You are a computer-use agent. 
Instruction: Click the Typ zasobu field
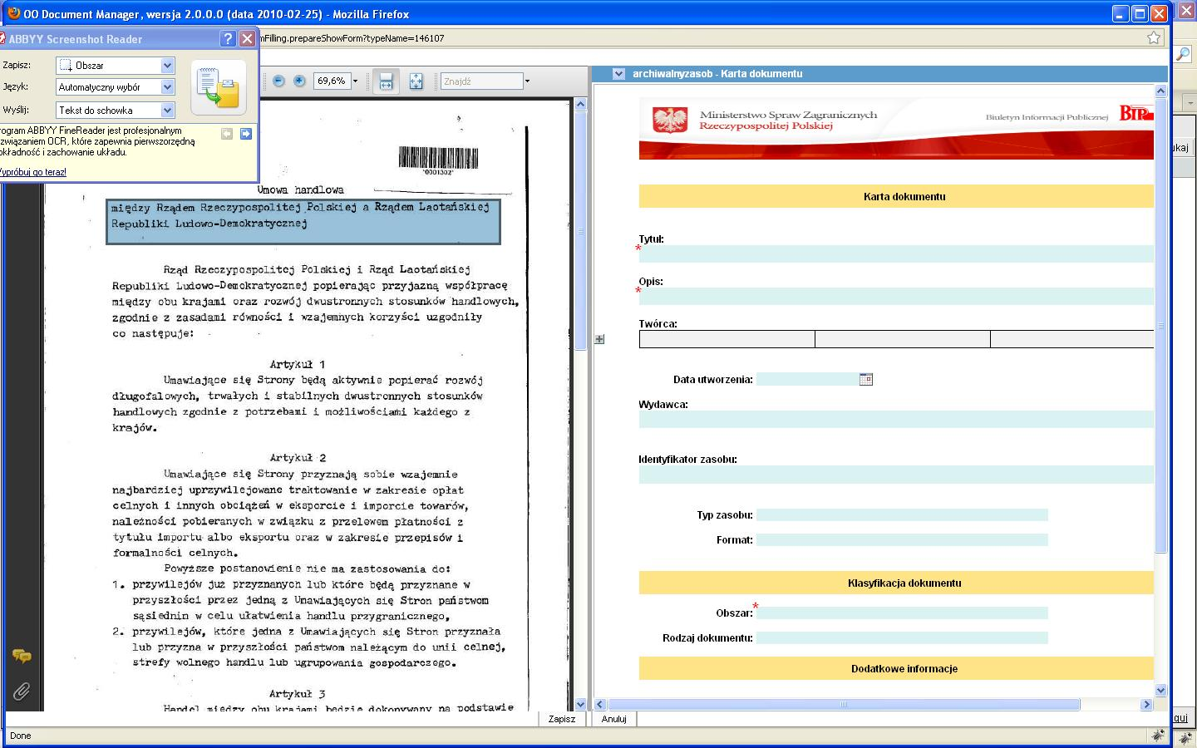click(902, 515)
